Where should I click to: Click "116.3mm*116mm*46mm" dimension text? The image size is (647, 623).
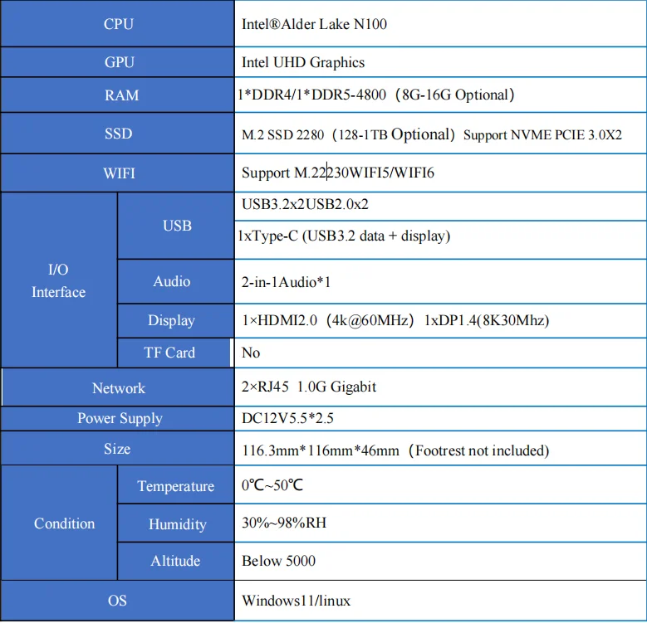[321, 450]
